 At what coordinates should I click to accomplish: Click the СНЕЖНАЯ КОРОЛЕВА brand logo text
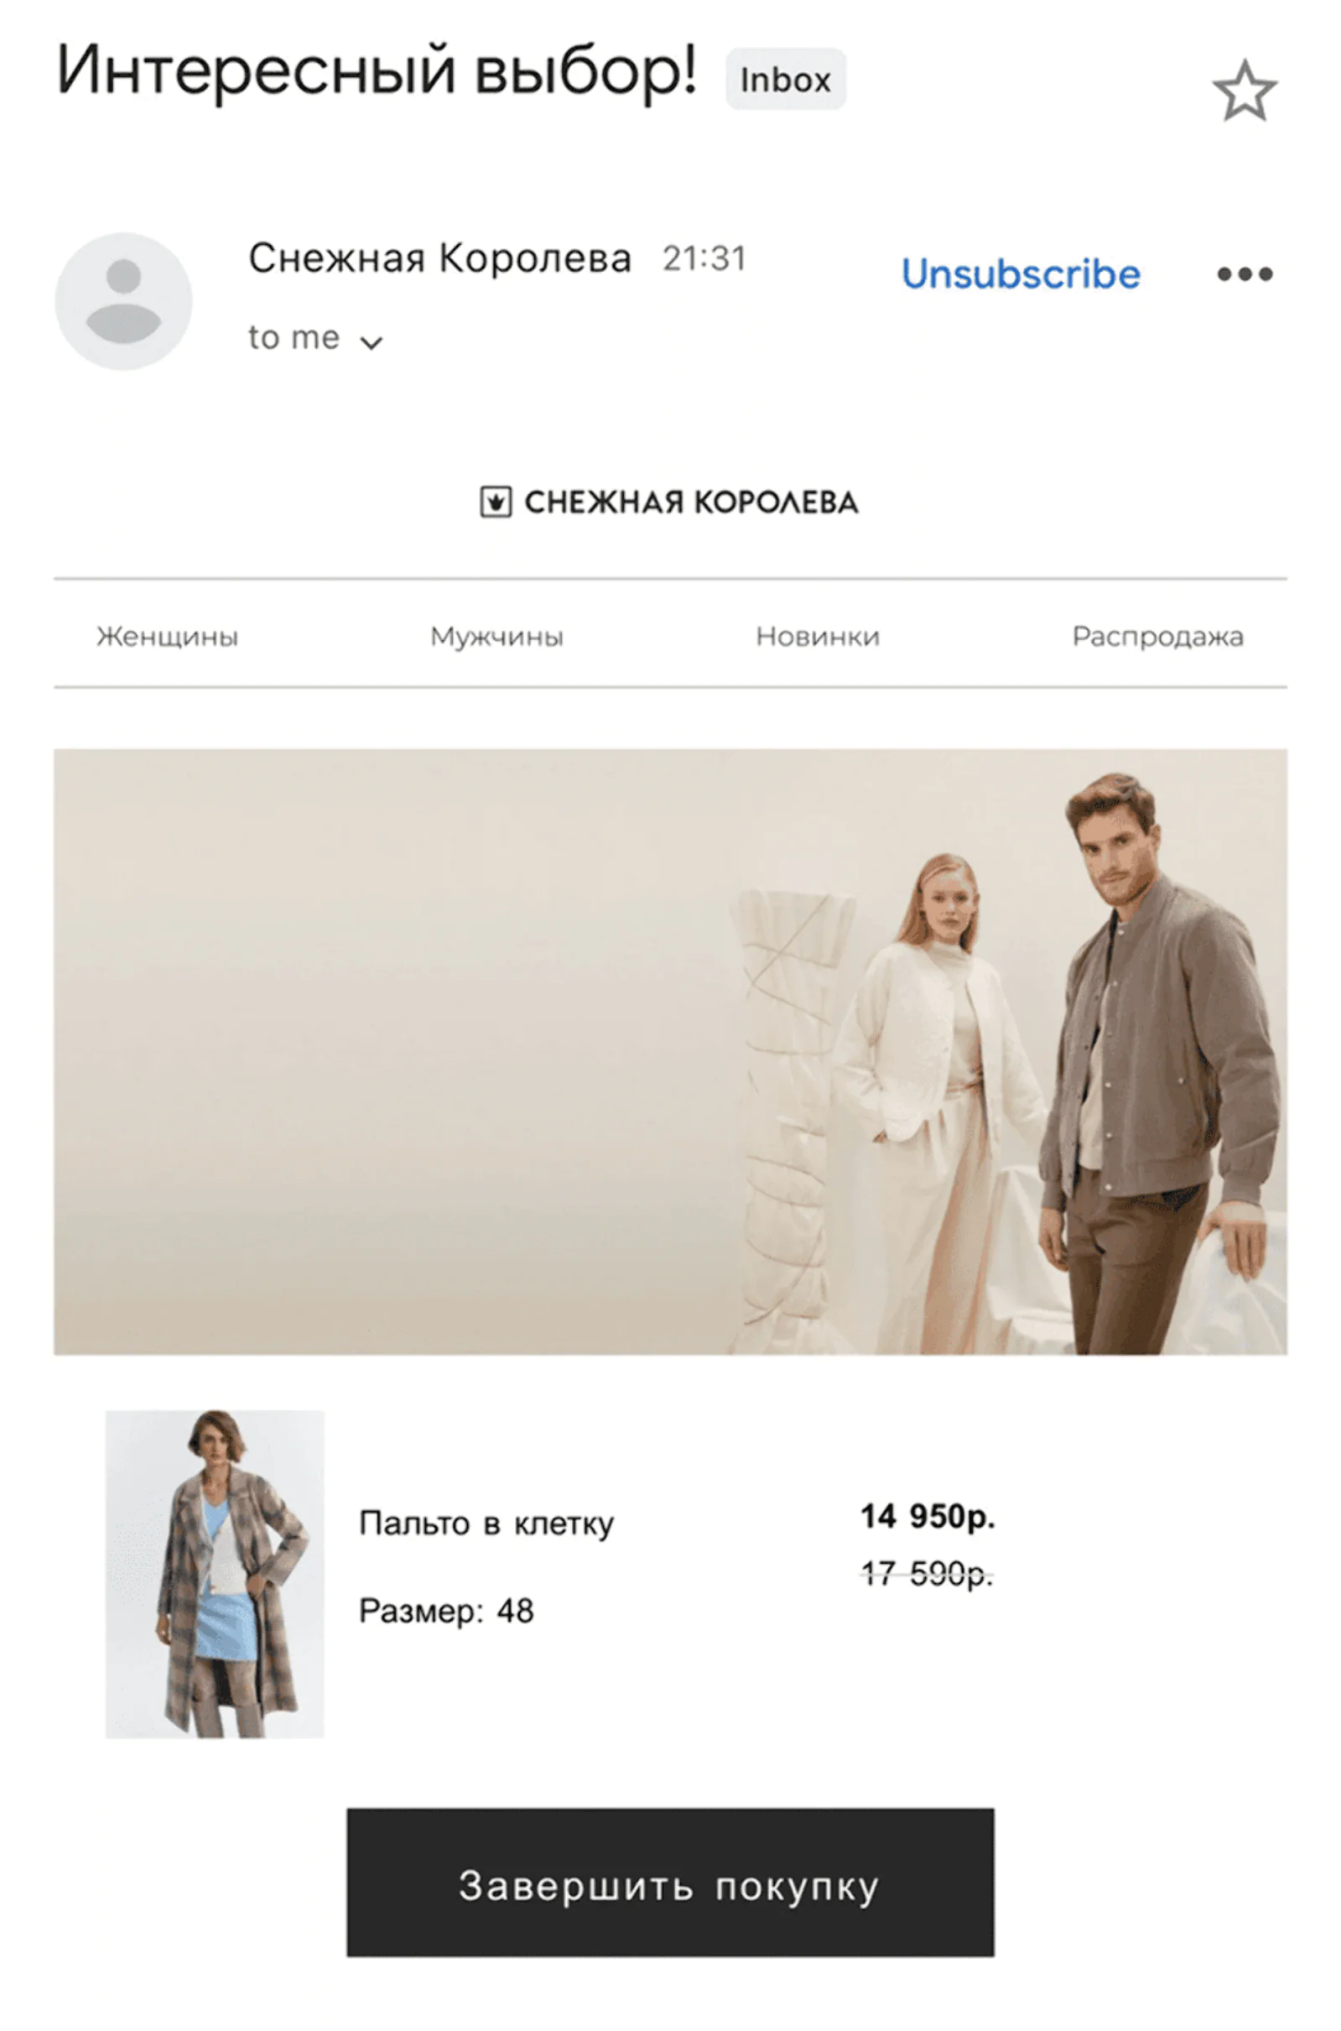coord(691,503)
